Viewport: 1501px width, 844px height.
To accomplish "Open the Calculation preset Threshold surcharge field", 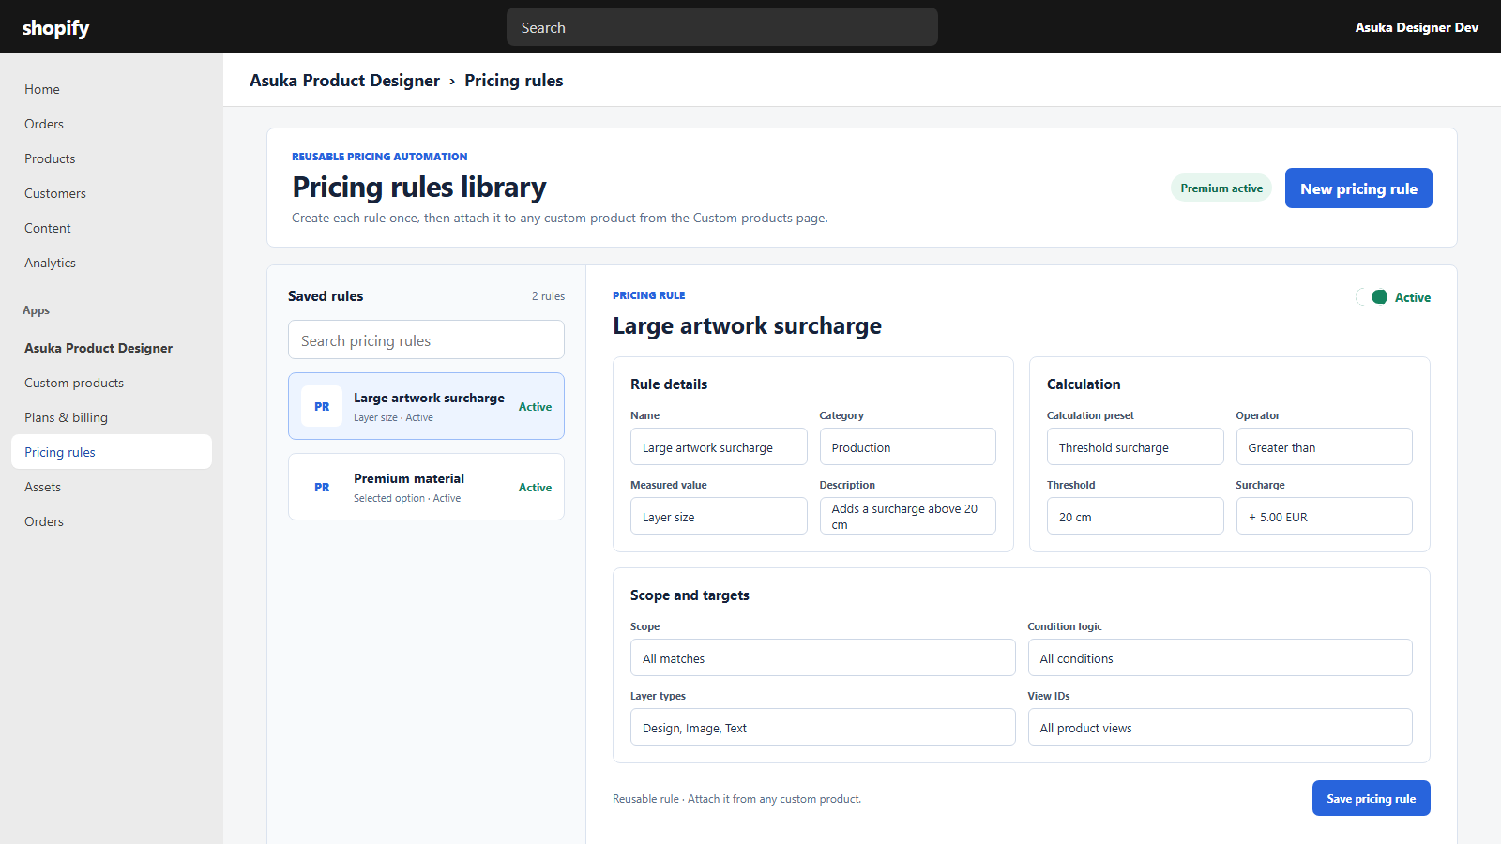I will tap(1135, 447).
